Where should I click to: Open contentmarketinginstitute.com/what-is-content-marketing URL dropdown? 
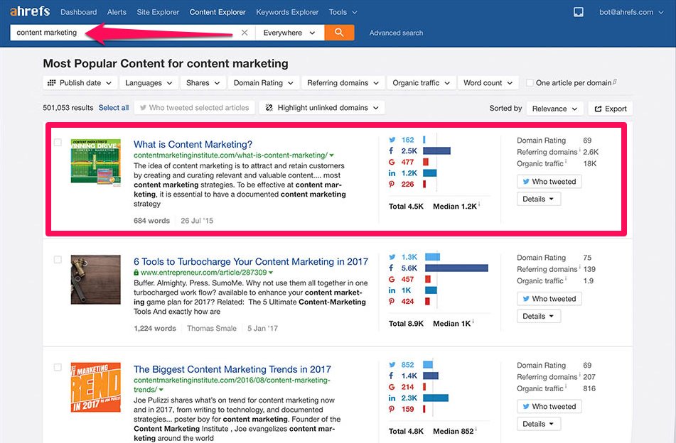coord(331,155)
